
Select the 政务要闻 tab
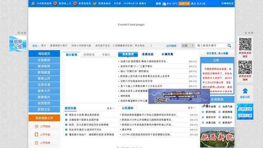(128, 54)
